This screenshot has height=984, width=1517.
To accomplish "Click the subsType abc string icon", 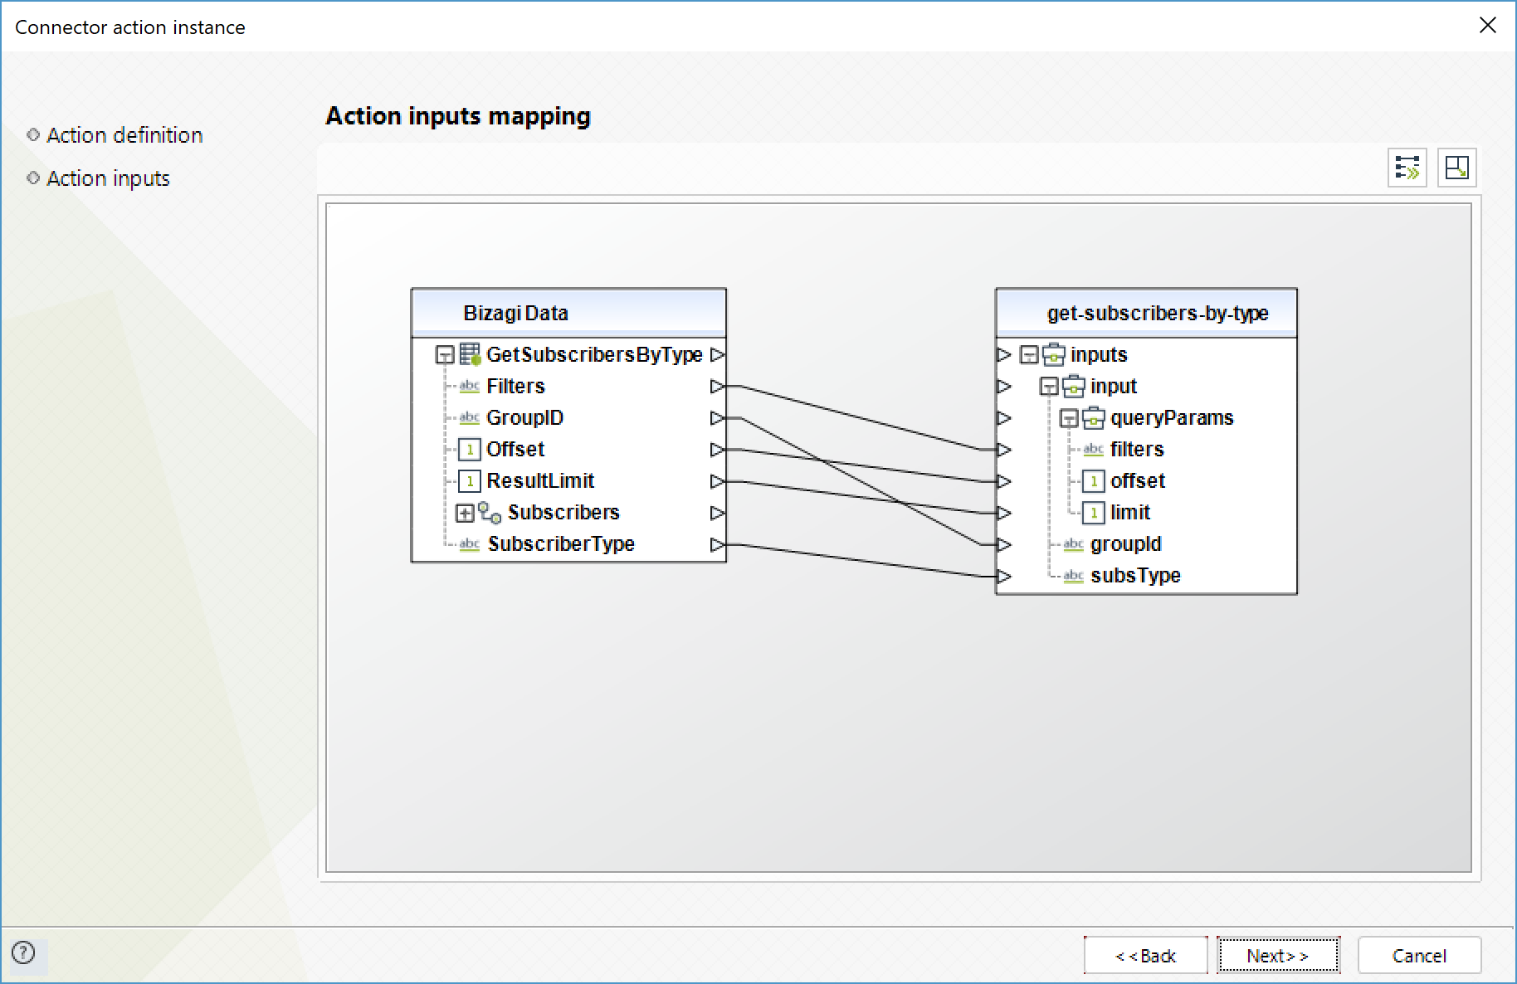I will point(1074,576).
